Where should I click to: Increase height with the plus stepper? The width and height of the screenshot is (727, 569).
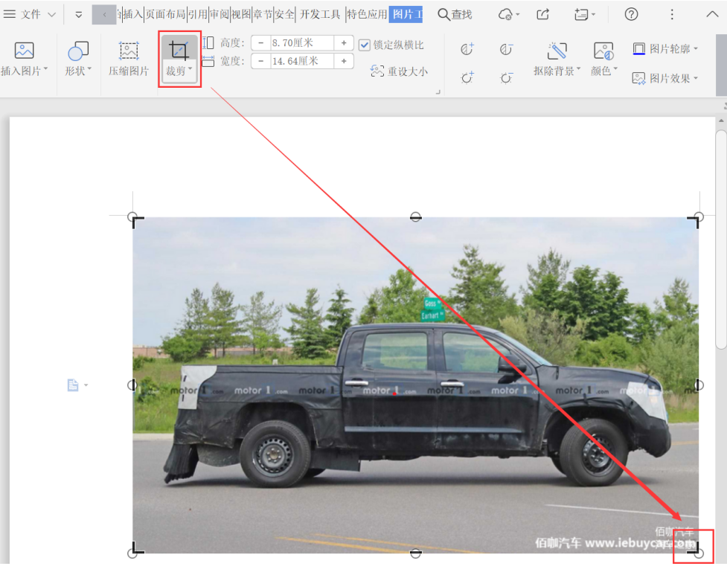coord(344,43)
